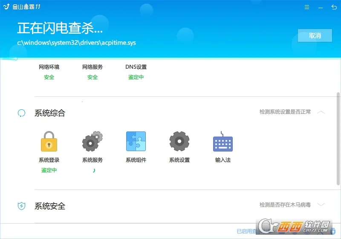Collapse the 系统综合 section chevron
341x239 pixels.
(321, 112)
